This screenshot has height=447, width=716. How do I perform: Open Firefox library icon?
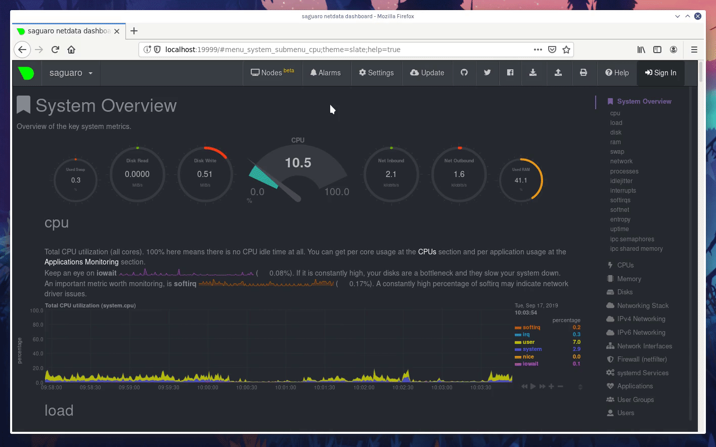pos(641,50)
